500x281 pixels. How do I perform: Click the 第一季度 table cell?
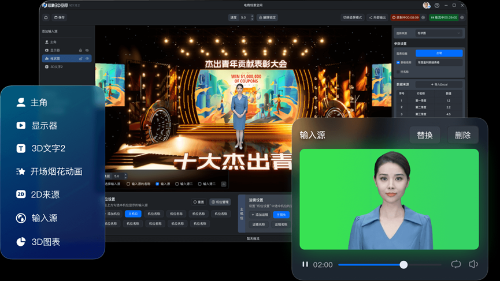(x=421, y=100)
